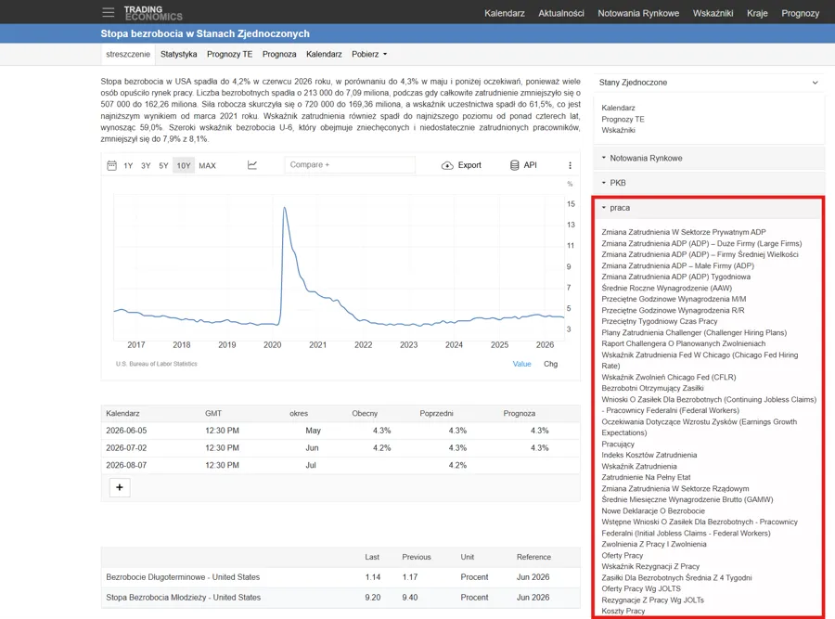Select the 5Y chart range

point(163,166)
